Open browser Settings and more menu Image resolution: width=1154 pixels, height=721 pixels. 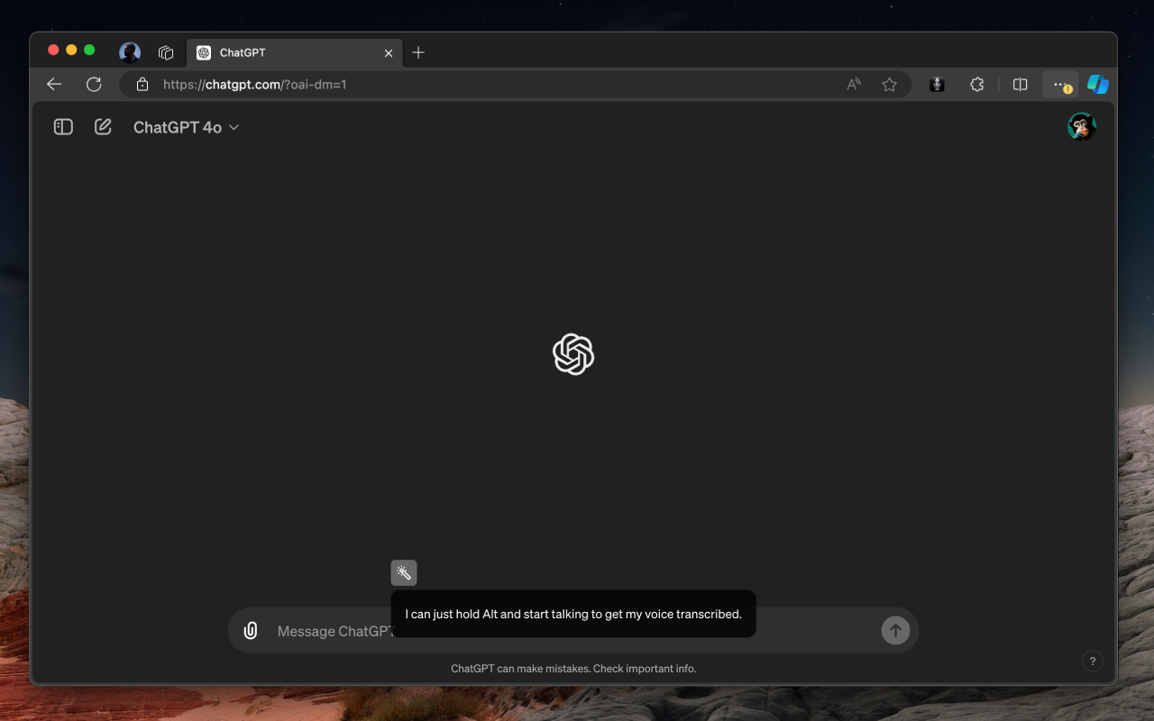point(1060,84)
